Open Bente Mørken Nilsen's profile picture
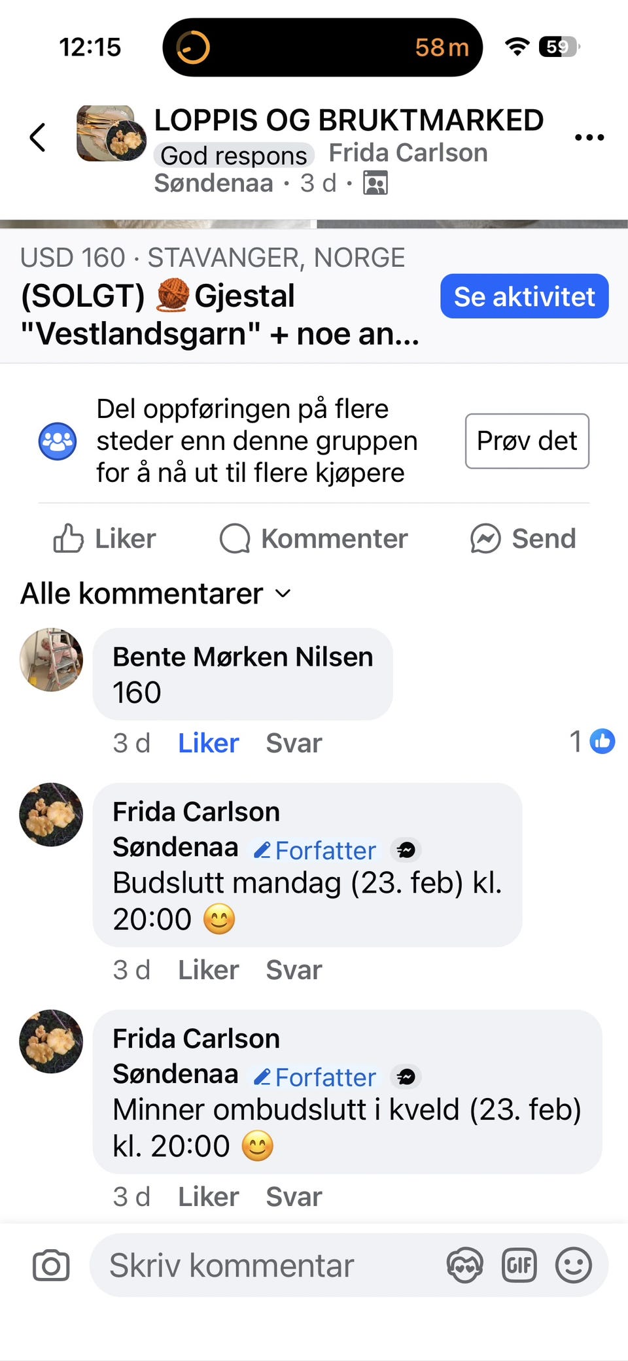Image resolution: width=628 pixels, height=1361 pixels. 52,660
